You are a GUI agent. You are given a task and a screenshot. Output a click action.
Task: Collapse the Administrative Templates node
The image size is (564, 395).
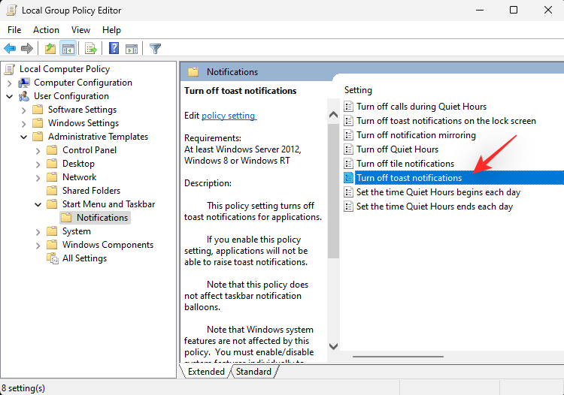[23, 137]
